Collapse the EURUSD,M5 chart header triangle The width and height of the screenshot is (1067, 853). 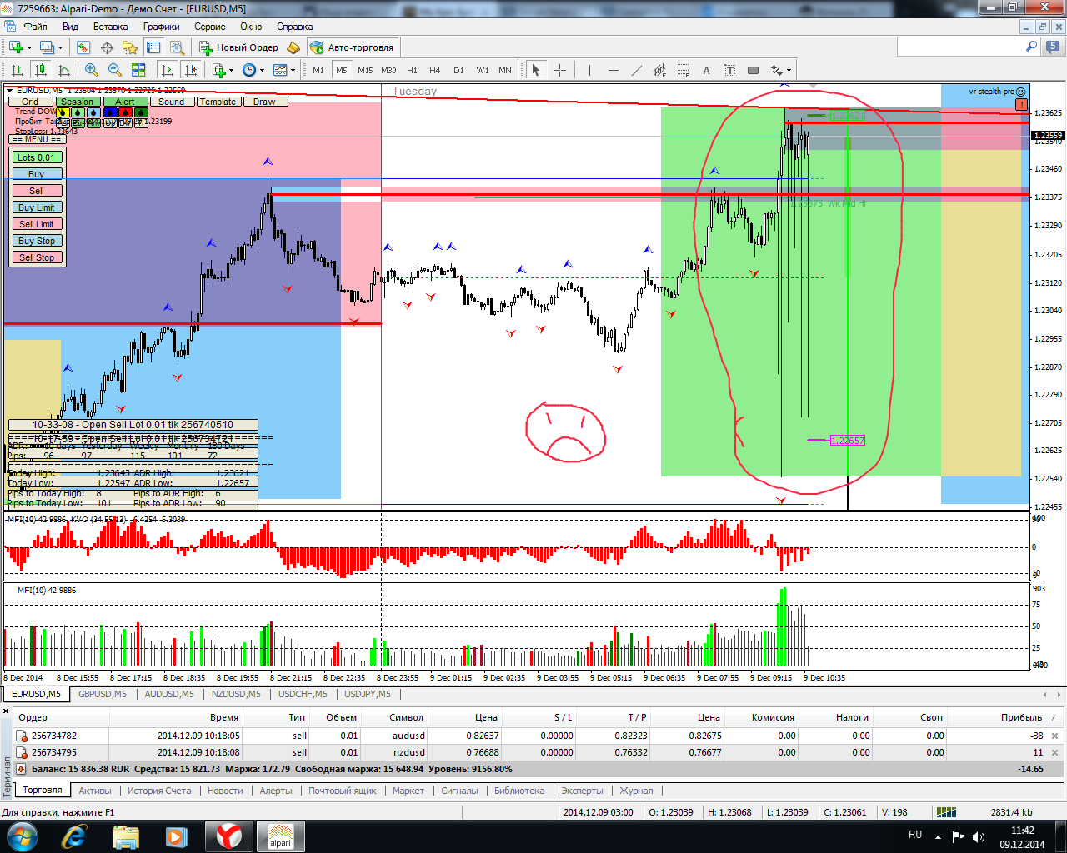pos(9,90)
